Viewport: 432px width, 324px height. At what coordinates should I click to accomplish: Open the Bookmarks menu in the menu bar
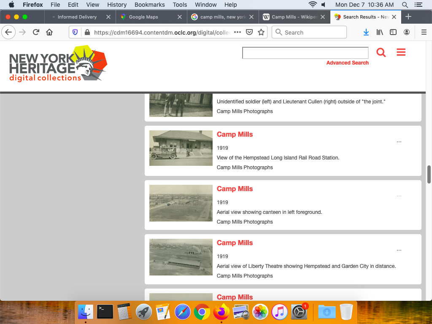149,5
